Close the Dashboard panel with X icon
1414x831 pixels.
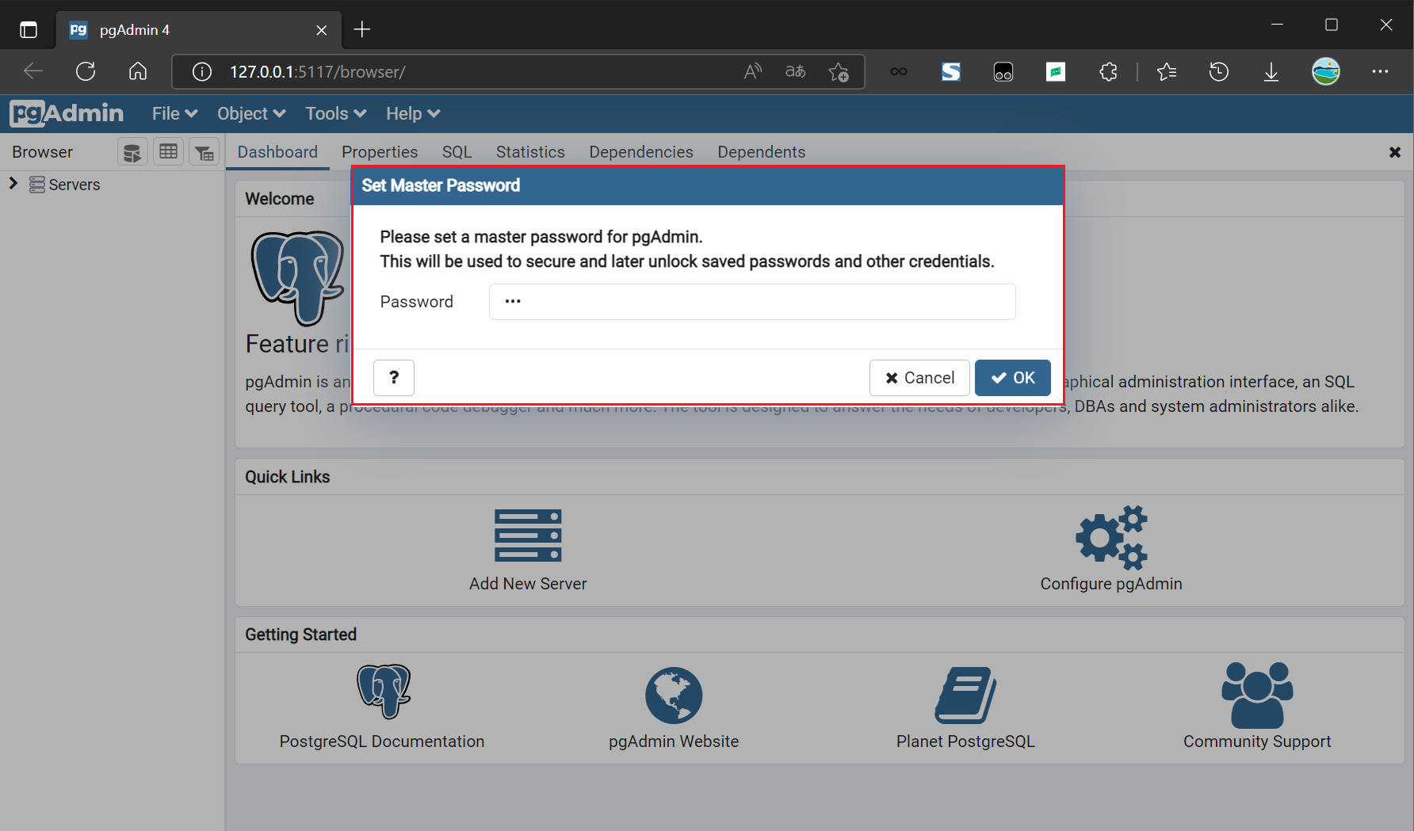click(1395, 152)
